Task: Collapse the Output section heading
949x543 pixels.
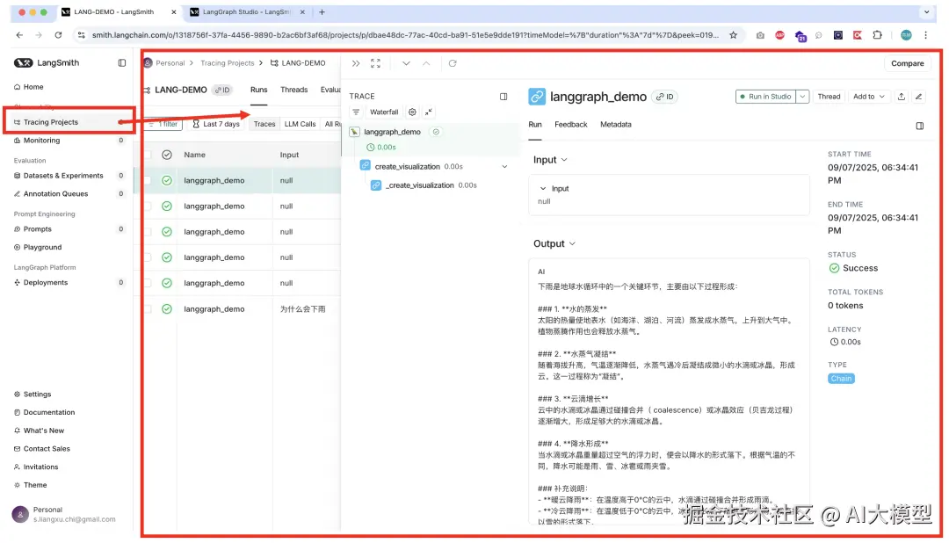Action: [554, 244]
